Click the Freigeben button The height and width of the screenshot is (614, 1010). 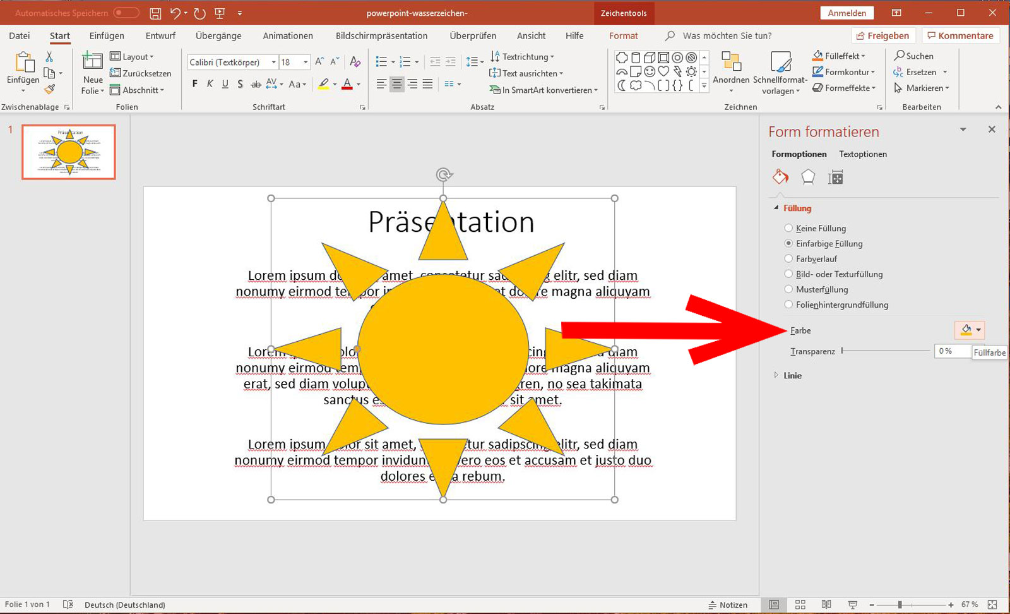(883, 35)
